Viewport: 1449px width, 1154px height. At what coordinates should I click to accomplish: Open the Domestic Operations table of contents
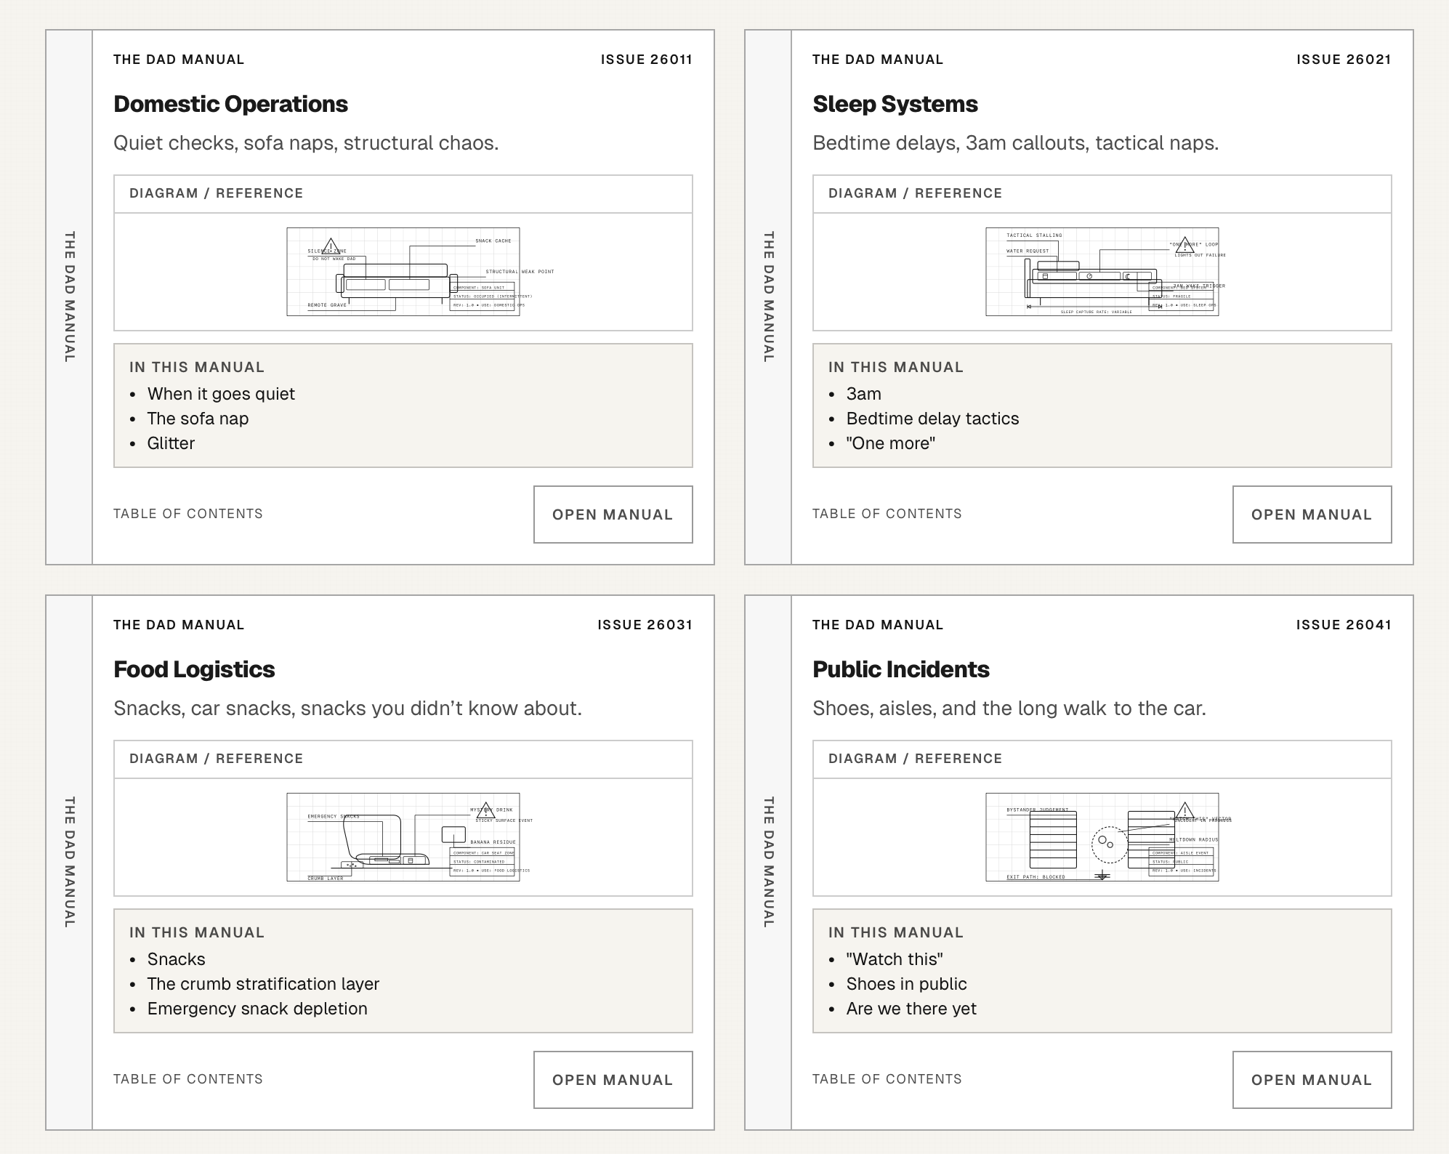pyautogui.click(x=187, y=514)
